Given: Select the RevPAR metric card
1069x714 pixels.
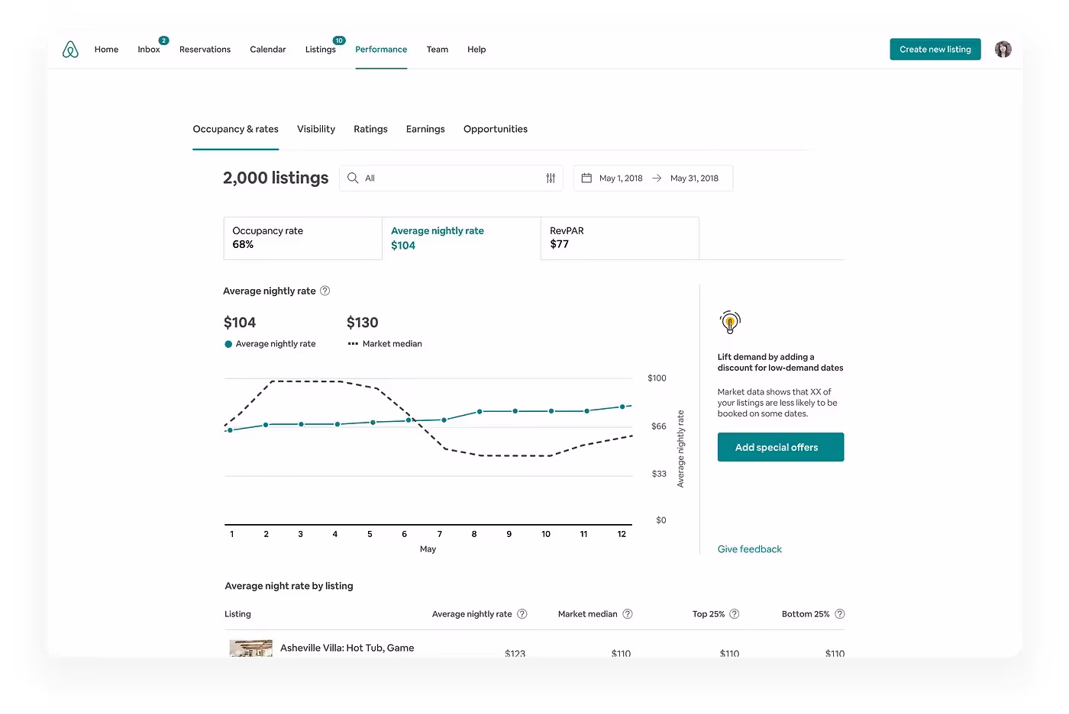Looking at the screenshot, I should (x=619, y=238).
